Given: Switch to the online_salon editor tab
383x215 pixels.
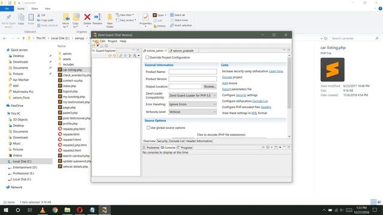Looking at the screenshot, I should pos(155,51).
